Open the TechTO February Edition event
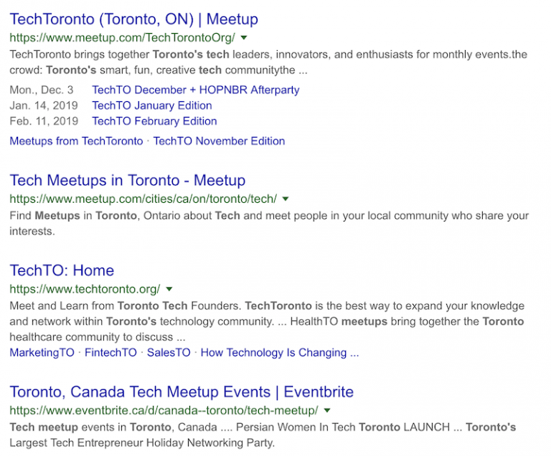This screenshot has height=456, width=551. 154,121
